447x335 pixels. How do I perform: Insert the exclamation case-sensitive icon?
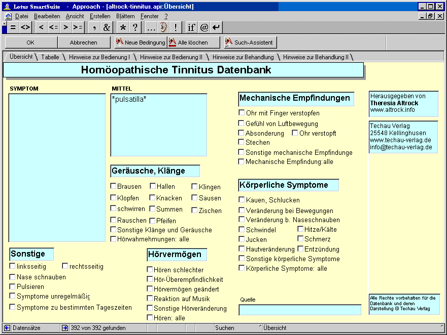(x=176, y=28)
